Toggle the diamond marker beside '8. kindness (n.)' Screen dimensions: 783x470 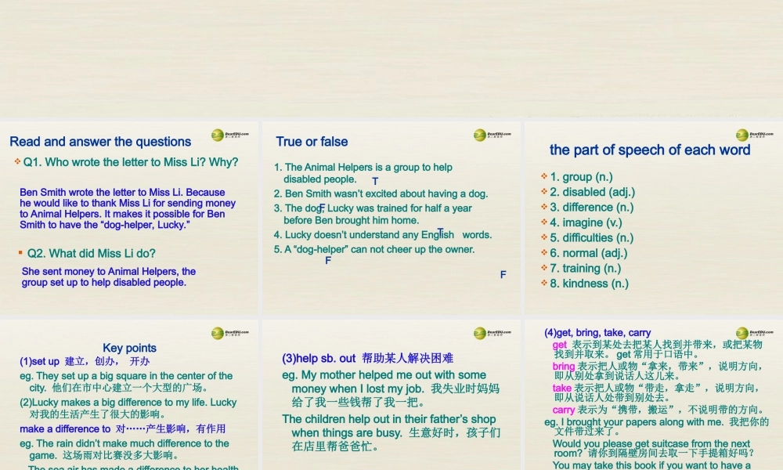coord(543,284)
